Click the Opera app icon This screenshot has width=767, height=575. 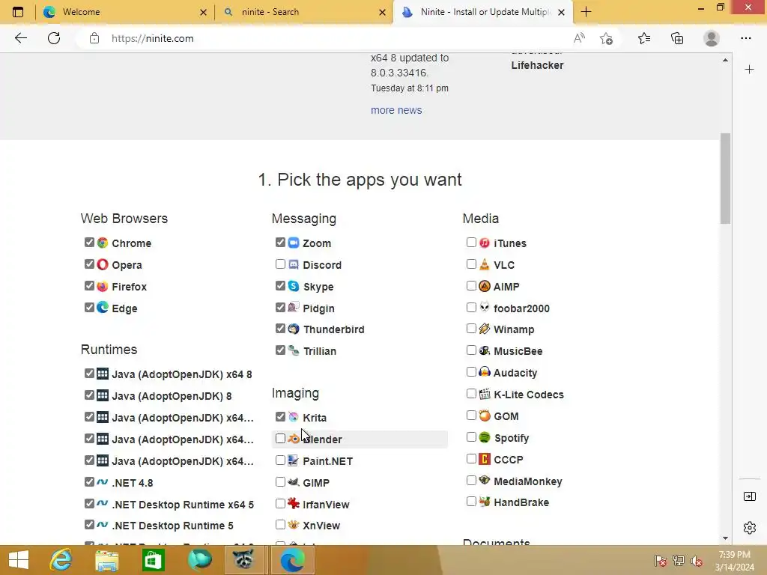tap(102, 264)
